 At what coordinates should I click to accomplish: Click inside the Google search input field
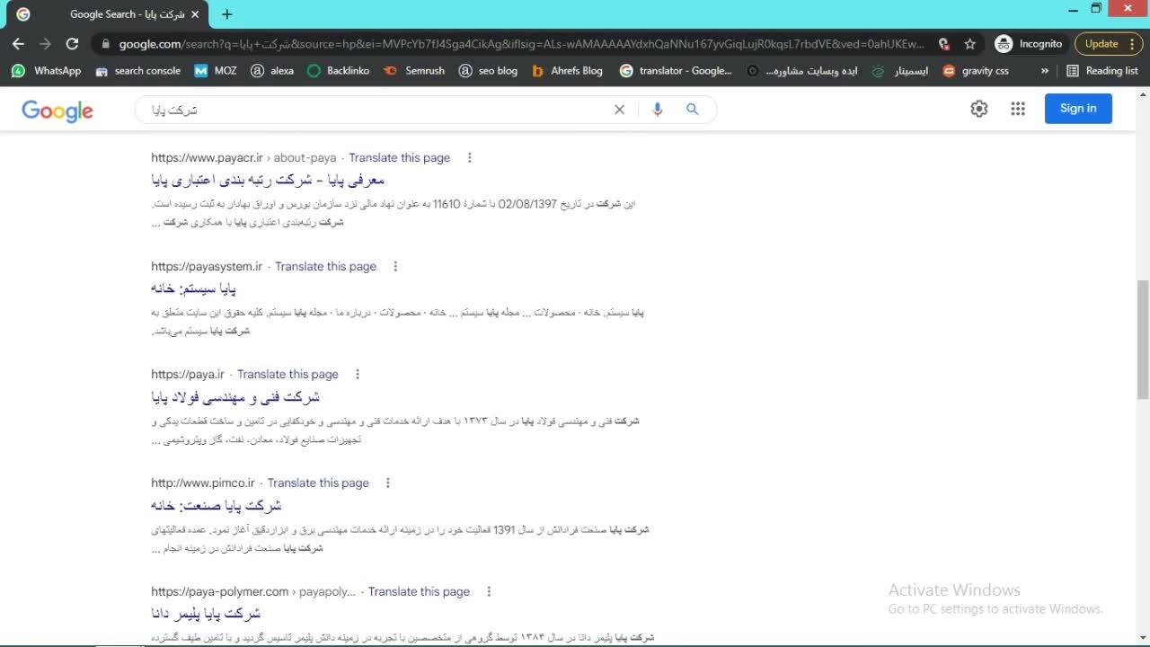pyautogui.click(x=377, y=110)
